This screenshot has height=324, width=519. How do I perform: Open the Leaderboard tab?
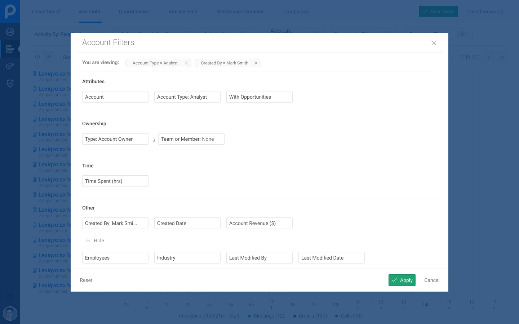click(46, 12)
